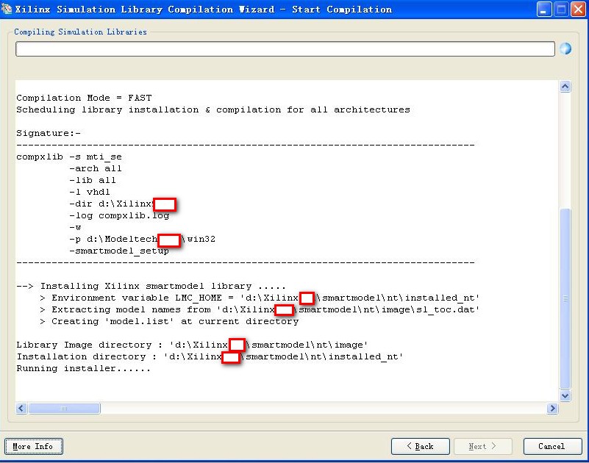Screen dimensions: 589x463
Task: Click the Xilinx wizard title bar icon
Action: pos(7,9)
